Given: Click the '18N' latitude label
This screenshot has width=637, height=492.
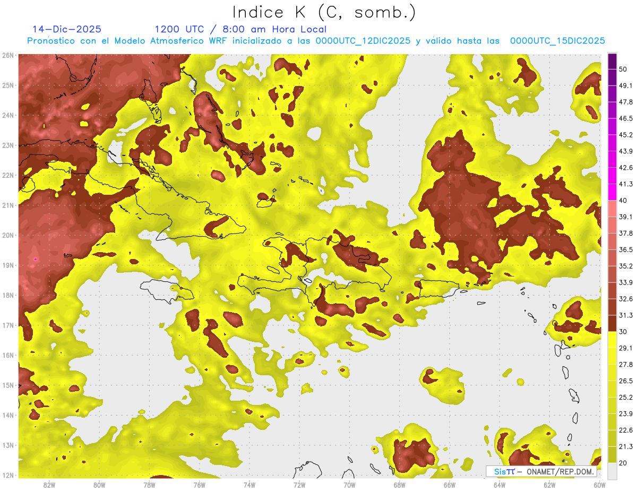Looking at the screenshot, I should [8, 295].
